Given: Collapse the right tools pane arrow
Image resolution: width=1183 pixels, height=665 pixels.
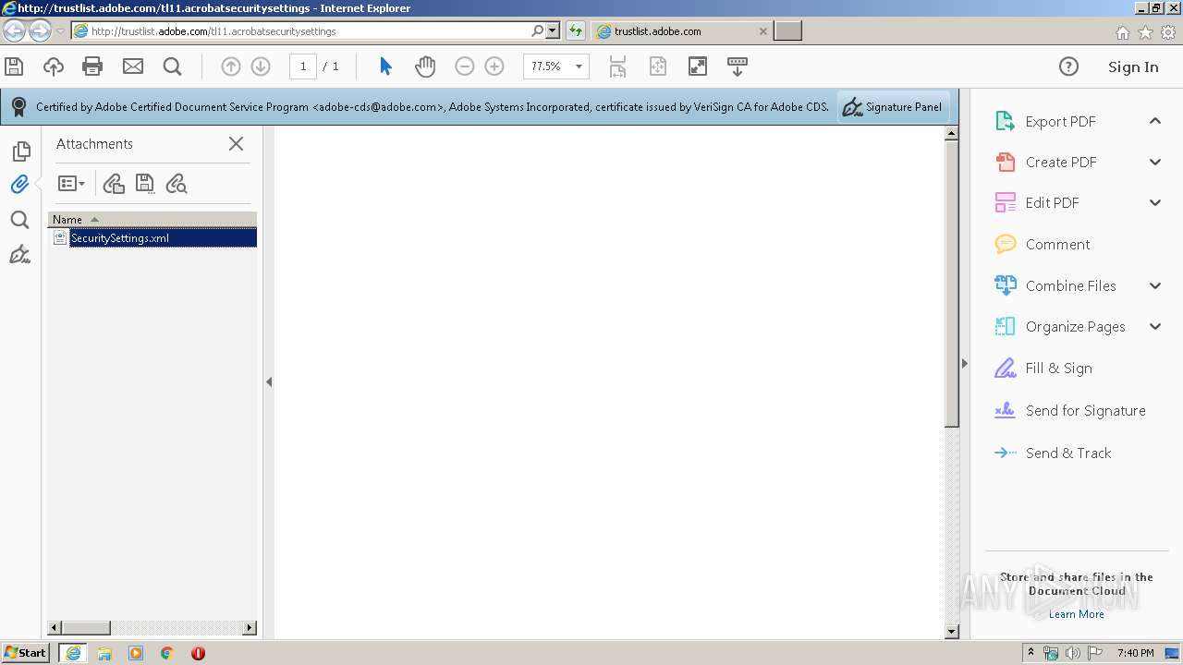Looking at the screenshot, I should (x=964, y=363).
